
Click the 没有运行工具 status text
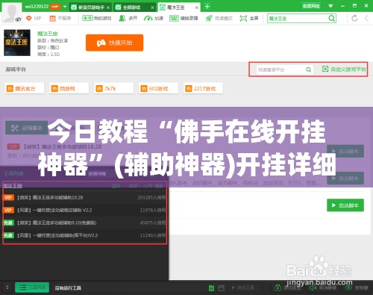click(x=68, y=288)
